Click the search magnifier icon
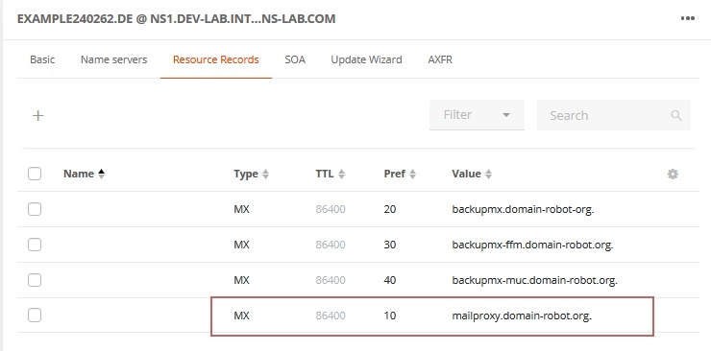Viewport: 711px width, 351px height. pyautogui.click(x=676, y=115)
